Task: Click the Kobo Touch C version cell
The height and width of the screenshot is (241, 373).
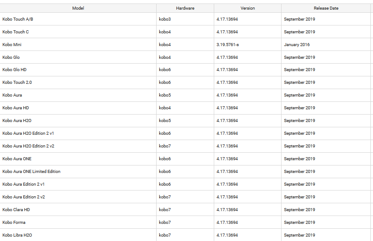Action: [x=227, y=32]
